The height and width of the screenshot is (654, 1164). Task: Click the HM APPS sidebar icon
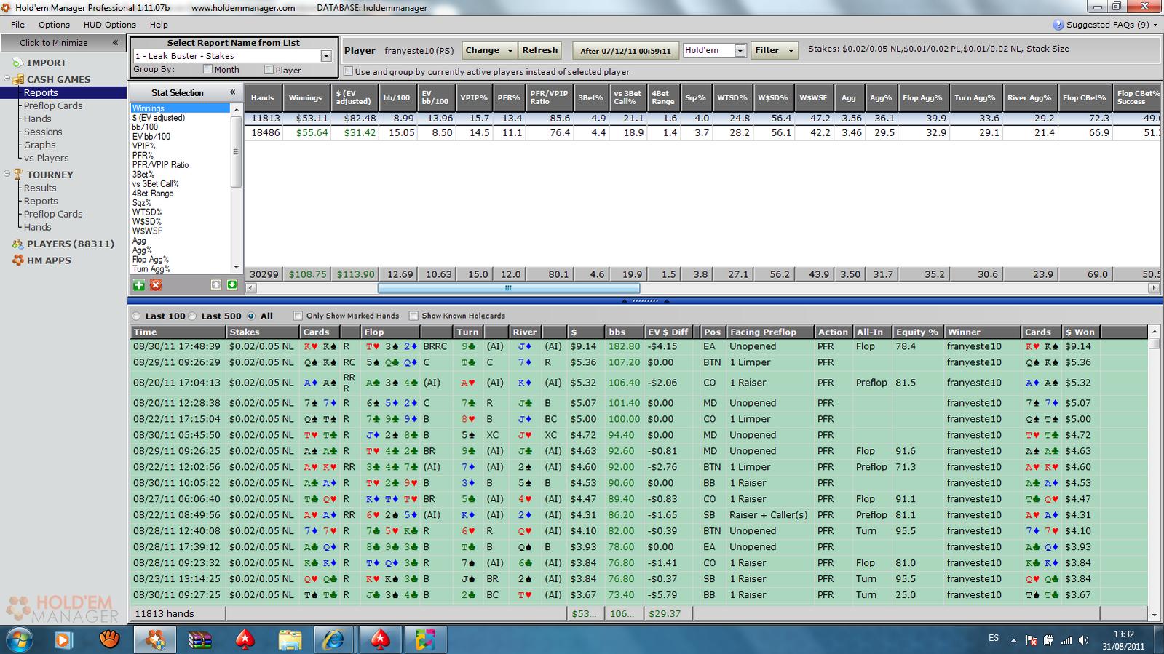(x=18, y=260)
